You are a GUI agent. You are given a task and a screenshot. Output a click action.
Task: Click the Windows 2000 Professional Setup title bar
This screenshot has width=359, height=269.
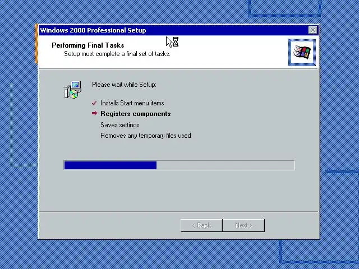click(x=178, y=30)
